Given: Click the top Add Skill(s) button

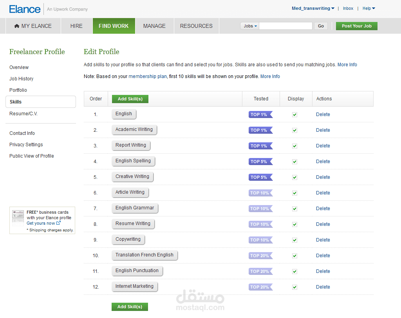Looking at the screenshot, I should (130, 99).
